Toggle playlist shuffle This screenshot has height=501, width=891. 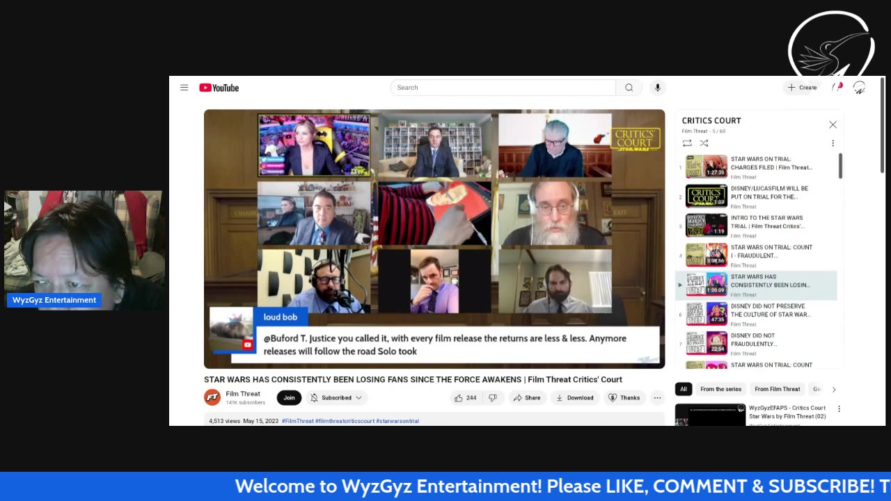tap(704, 143)
